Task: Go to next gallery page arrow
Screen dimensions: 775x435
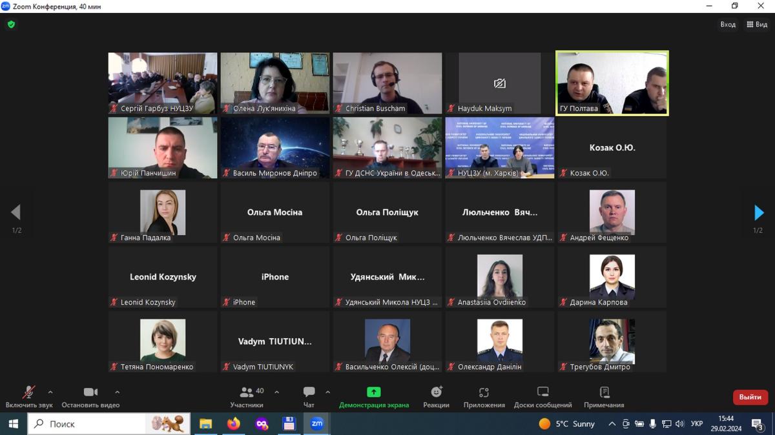Action: [x=759, y=212]
